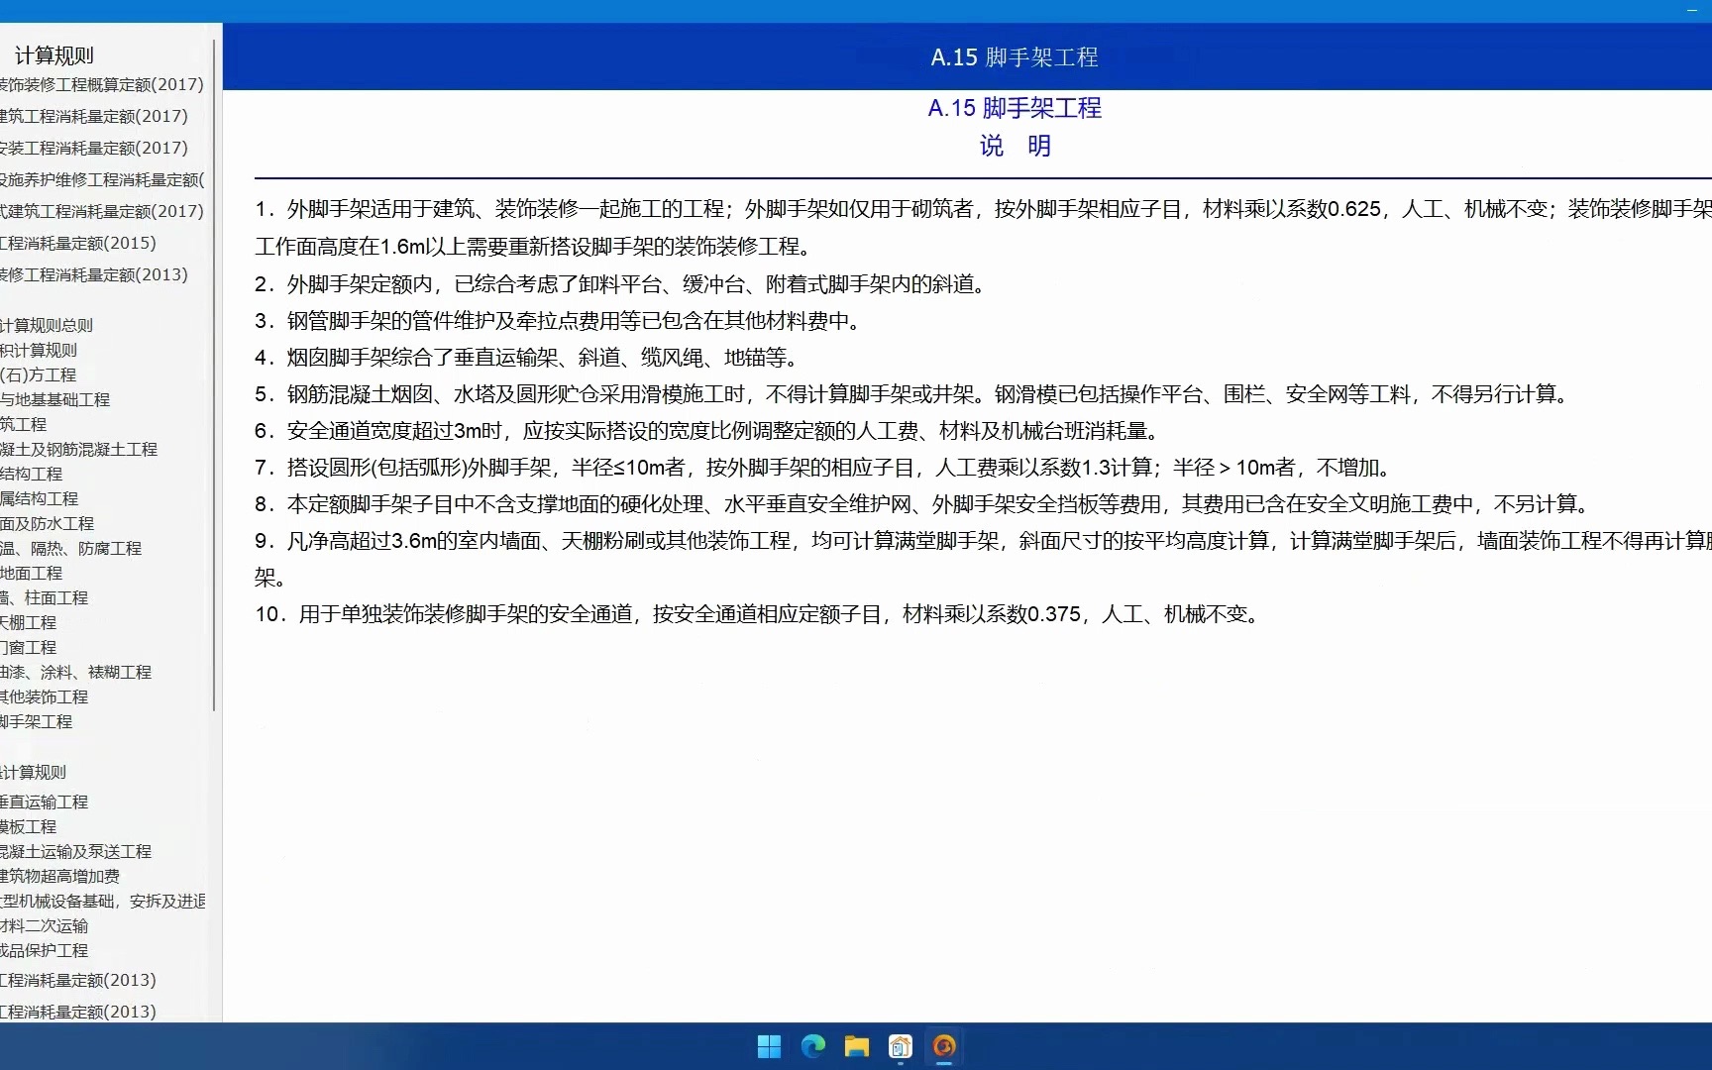Image resolution: width=1712 pixels, height=1070 pixels.
Task: Open 大型机械设备基础、安拆及进退 chapter
Action: click(103, 901)
